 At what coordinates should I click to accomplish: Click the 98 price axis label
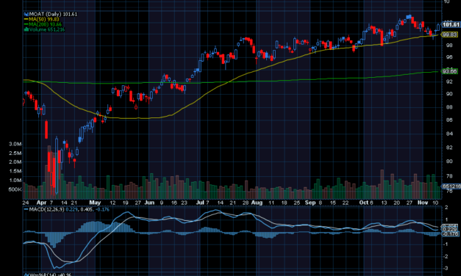(x=449, y=46)
